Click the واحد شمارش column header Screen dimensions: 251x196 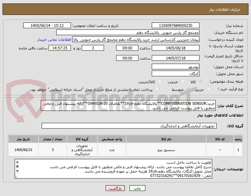[x=112, y=139]
